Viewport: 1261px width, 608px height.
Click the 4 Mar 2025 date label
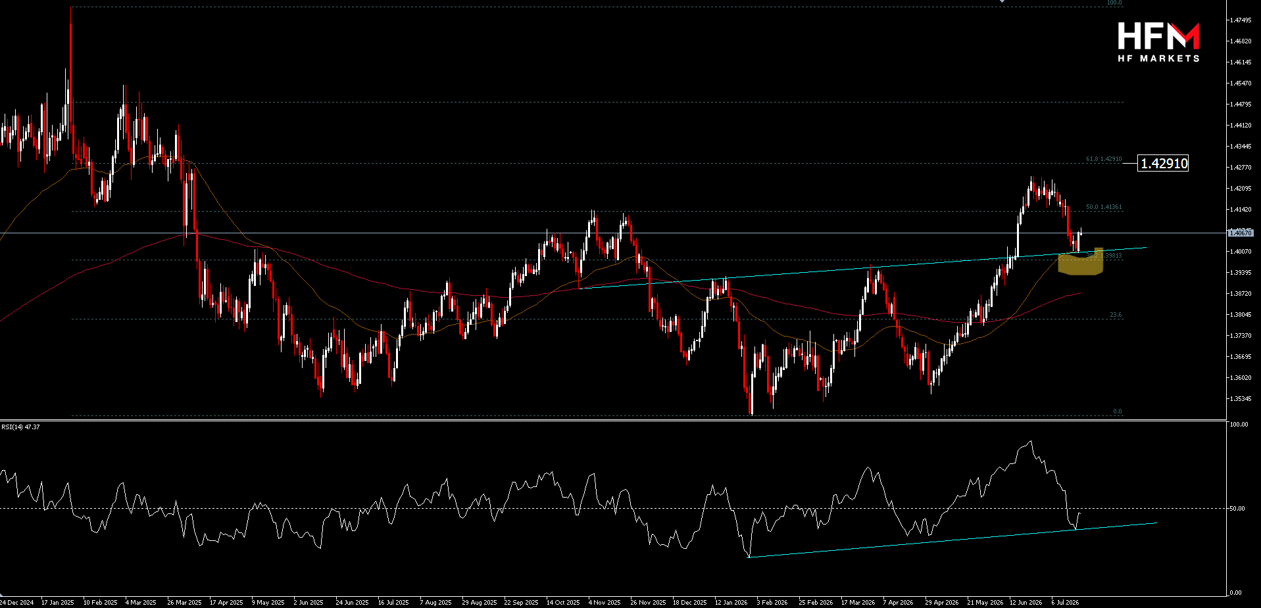point(141,603)
